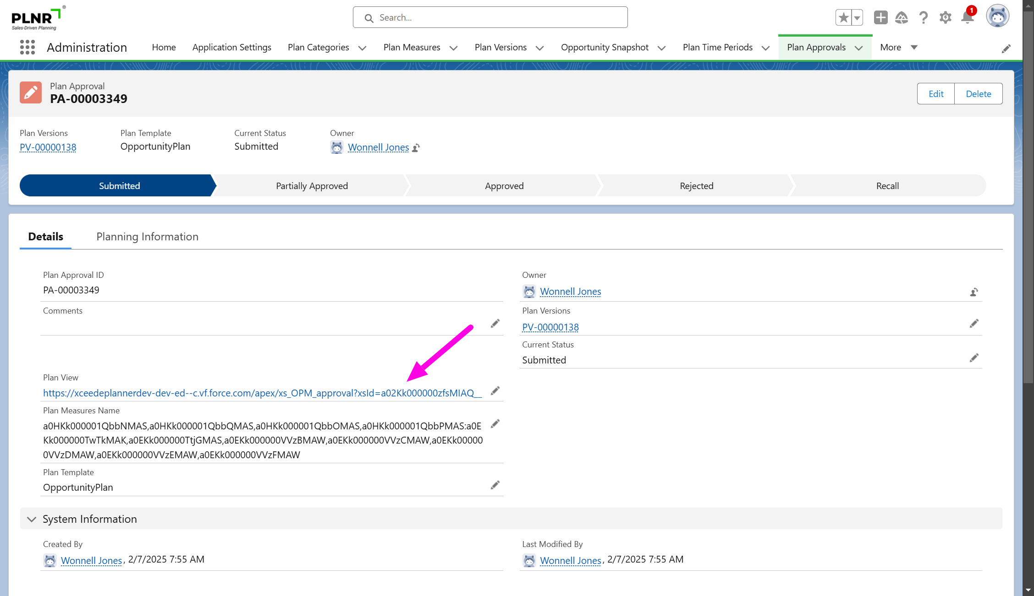Screen dimensions: 1034x596
Task: Collapse the System Information section
Action: pos(32,519)
